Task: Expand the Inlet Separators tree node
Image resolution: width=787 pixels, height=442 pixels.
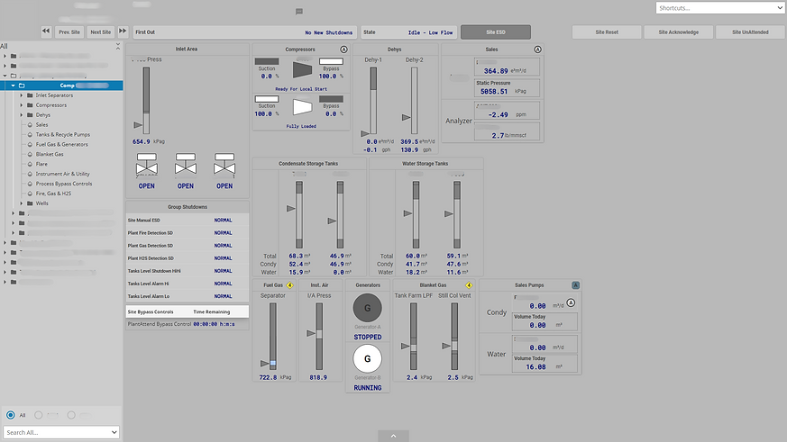Action: point(21,95)
